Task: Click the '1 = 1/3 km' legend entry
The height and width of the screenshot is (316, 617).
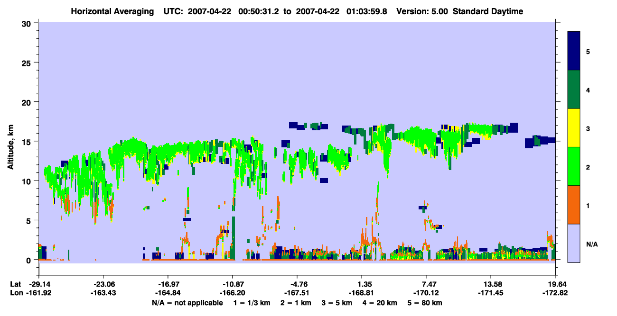Action: 252,303
